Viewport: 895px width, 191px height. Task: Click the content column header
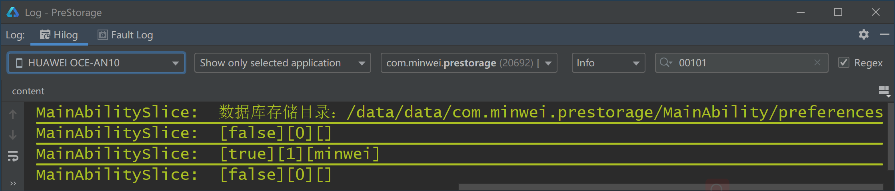[x=28, y=91]
